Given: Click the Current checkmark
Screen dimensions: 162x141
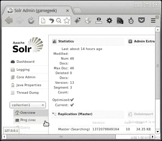Looking at the screenshot, I should click(72, 105).
